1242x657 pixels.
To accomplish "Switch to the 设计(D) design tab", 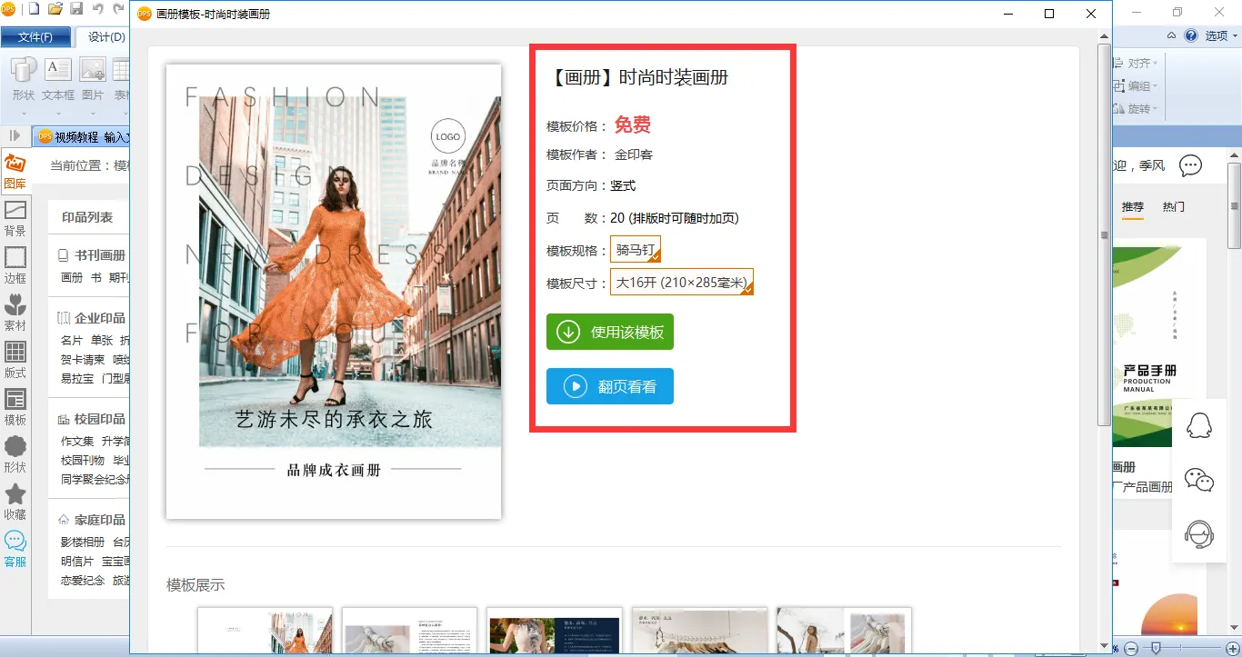I will pyautogui.click(x=106, y=37).
